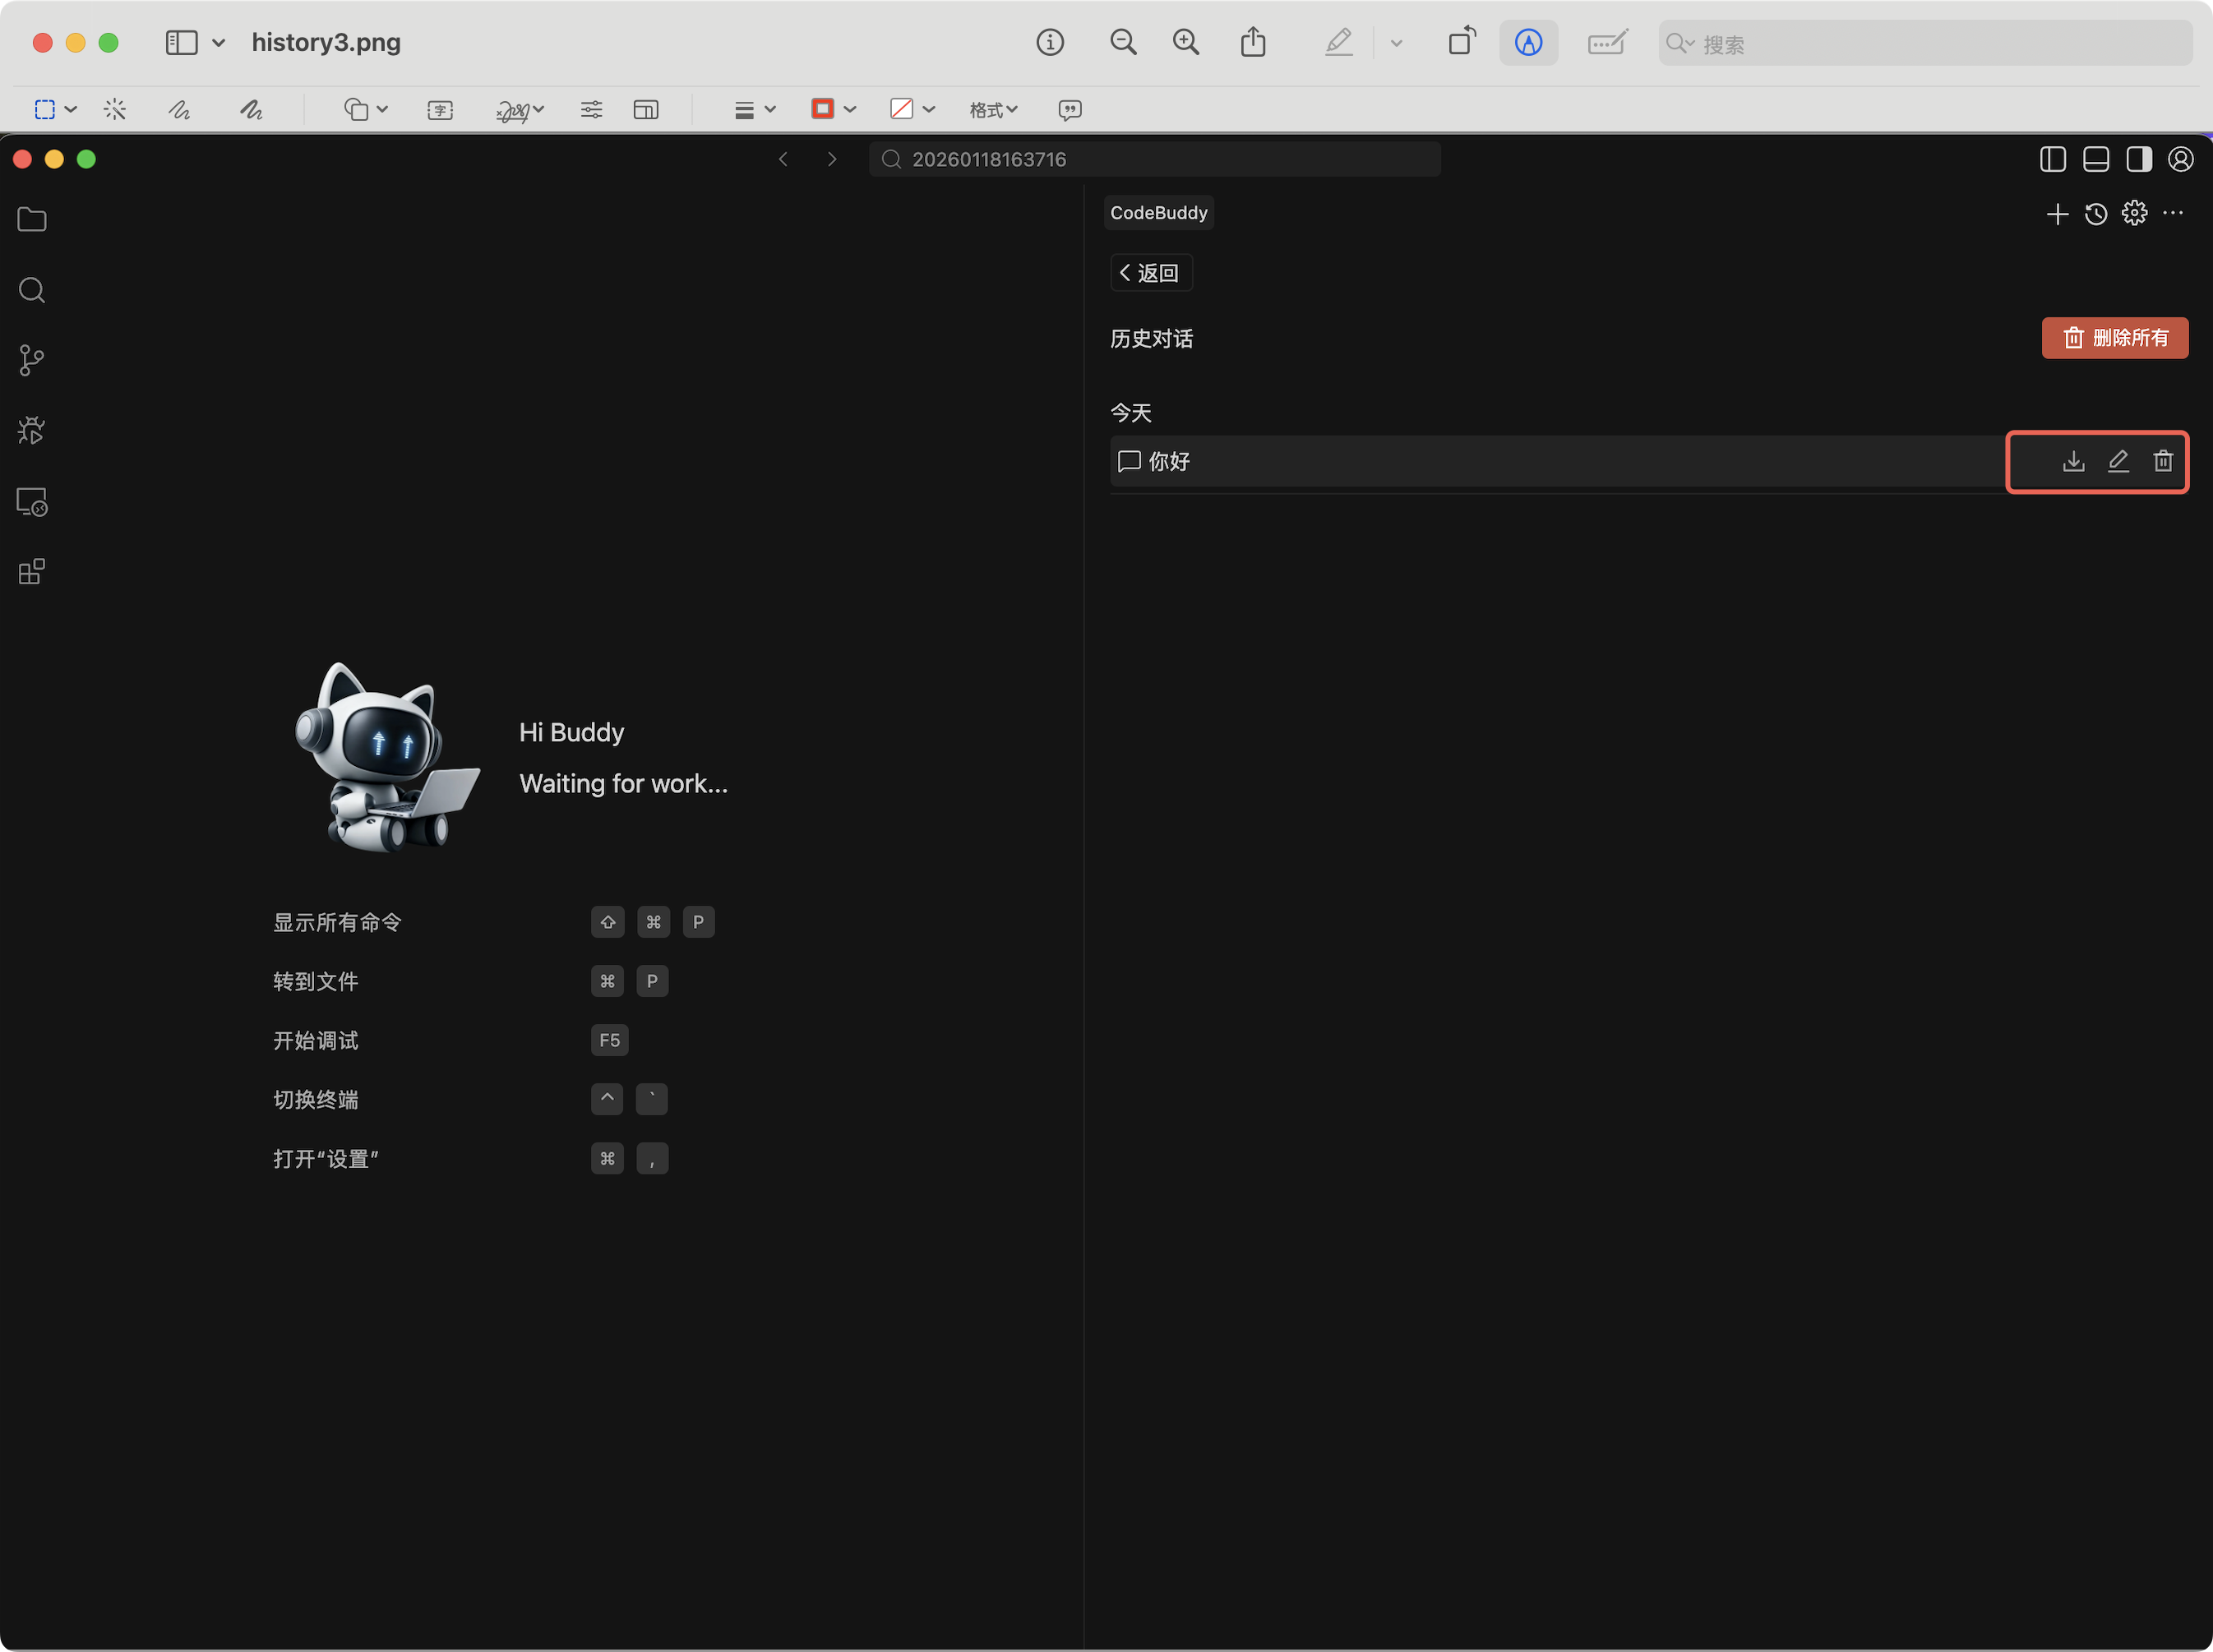Open the CodeBuddy settings gear icon
This screenshot has width=2213, height=1652.
coord(2134,214)
